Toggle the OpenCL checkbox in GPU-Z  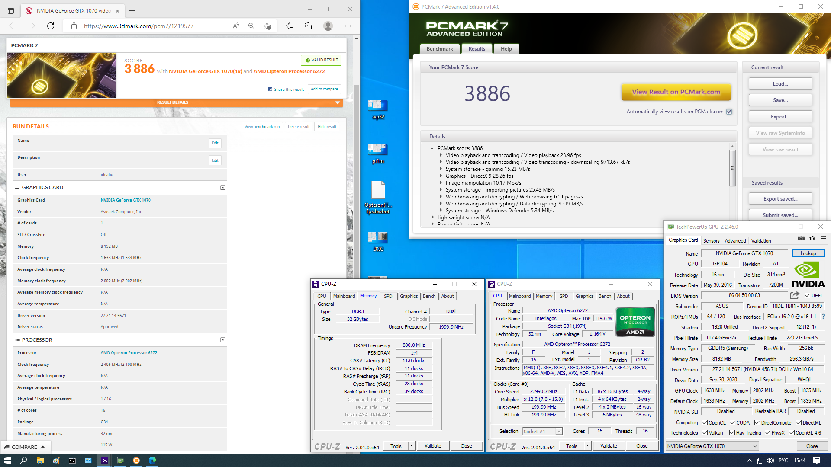point(705,423)
